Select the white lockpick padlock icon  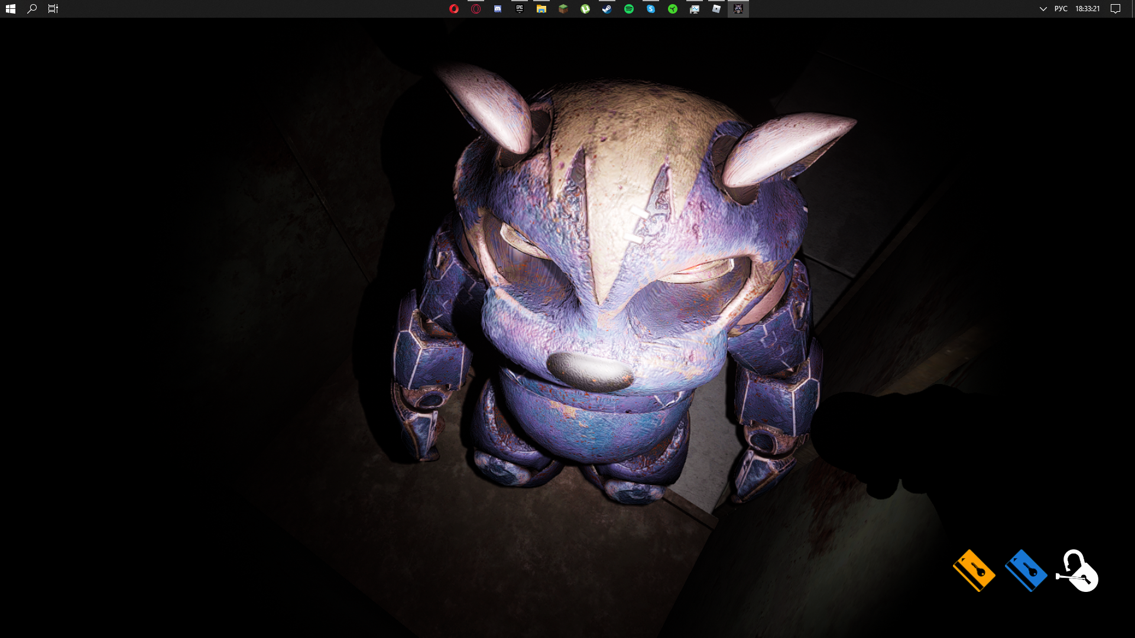[x=1077, y=570]
